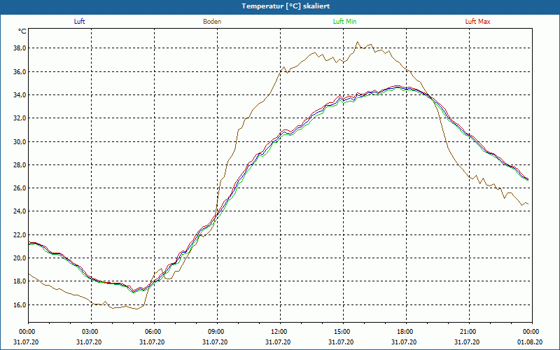Click the 06:00 time axis label

click(154, 332)
